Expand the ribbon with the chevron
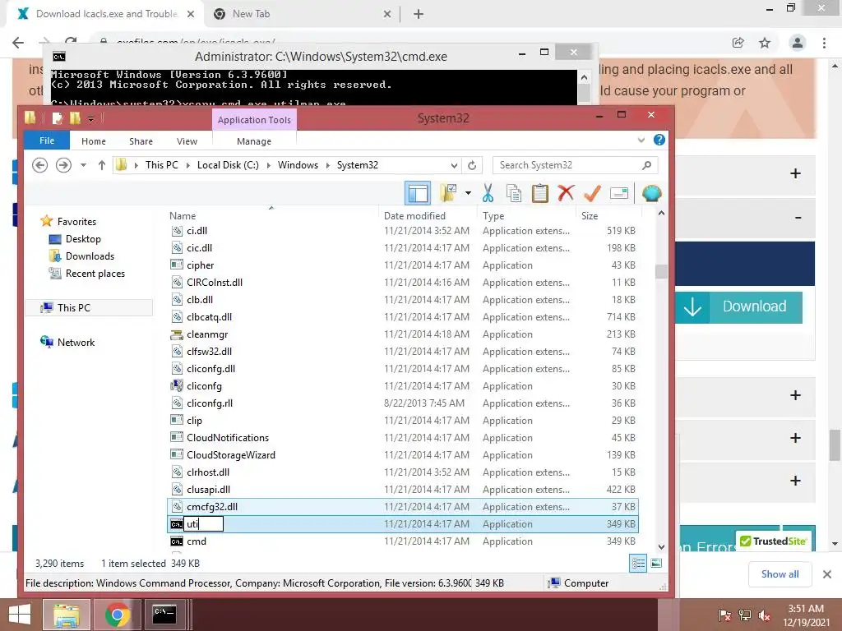Screen dimensions: 842x631 (641, 140)
